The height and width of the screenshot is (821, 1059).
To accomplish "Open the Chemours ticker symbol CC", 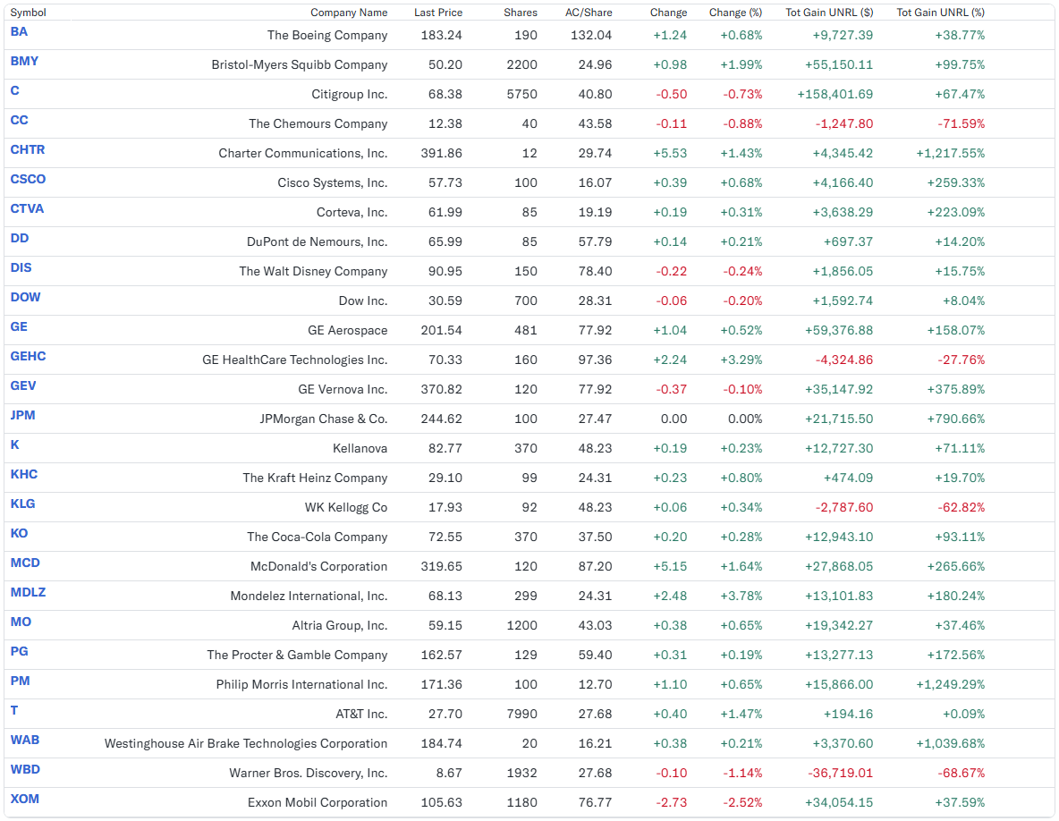I will [19, 120].
